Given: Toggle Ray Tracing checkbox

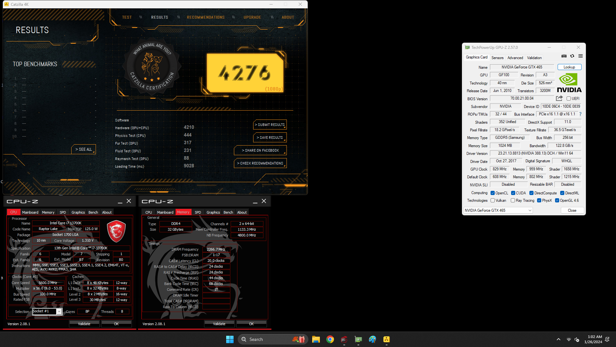Looking at the screenshot, I should 513,200.
